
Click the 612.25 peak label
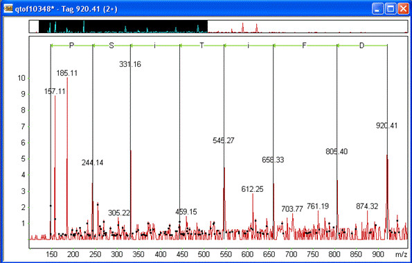point(252,189)
